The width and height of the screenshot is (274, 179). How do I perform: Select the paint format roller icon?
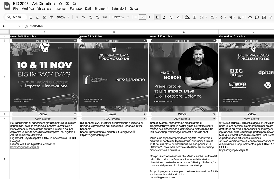(51, 17)
